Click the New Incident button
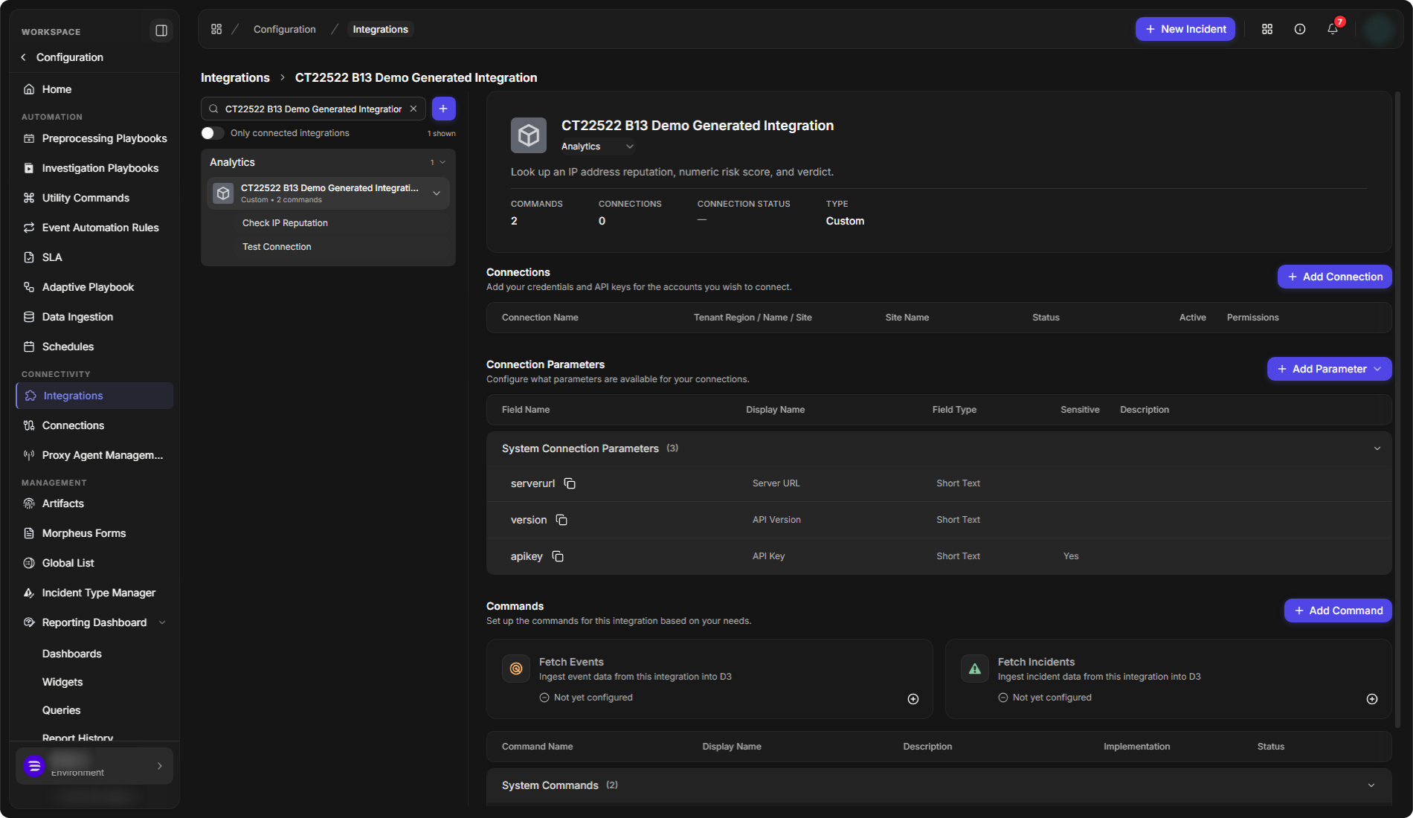The width and height of the screenshot is (1413, 818). [x=1185, y=29]
